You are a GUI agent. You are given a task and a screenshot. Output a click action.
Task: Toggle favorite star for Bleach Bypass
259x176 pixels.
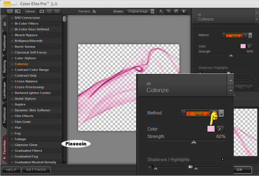tap(12, 35)
